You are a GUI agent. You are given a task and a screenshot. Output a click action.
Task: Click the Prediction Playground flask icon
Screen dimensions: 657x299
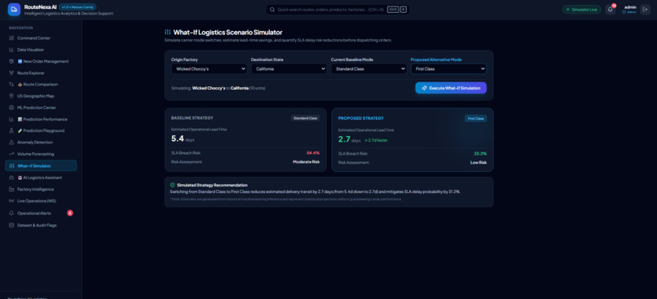click(x=11, y=130)
